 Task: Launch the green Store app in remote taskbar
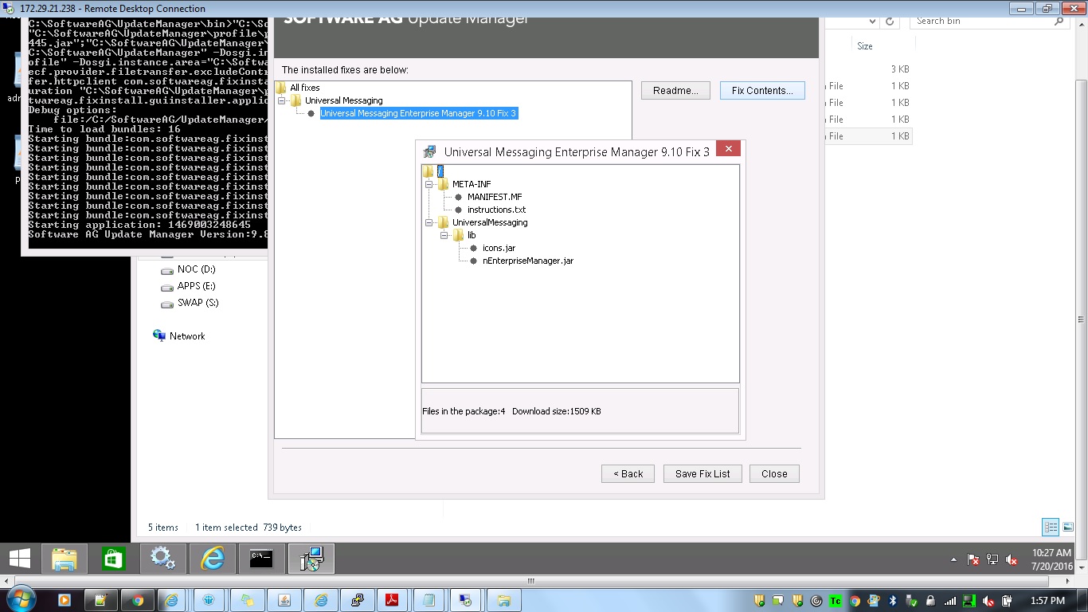coord(114,559)
